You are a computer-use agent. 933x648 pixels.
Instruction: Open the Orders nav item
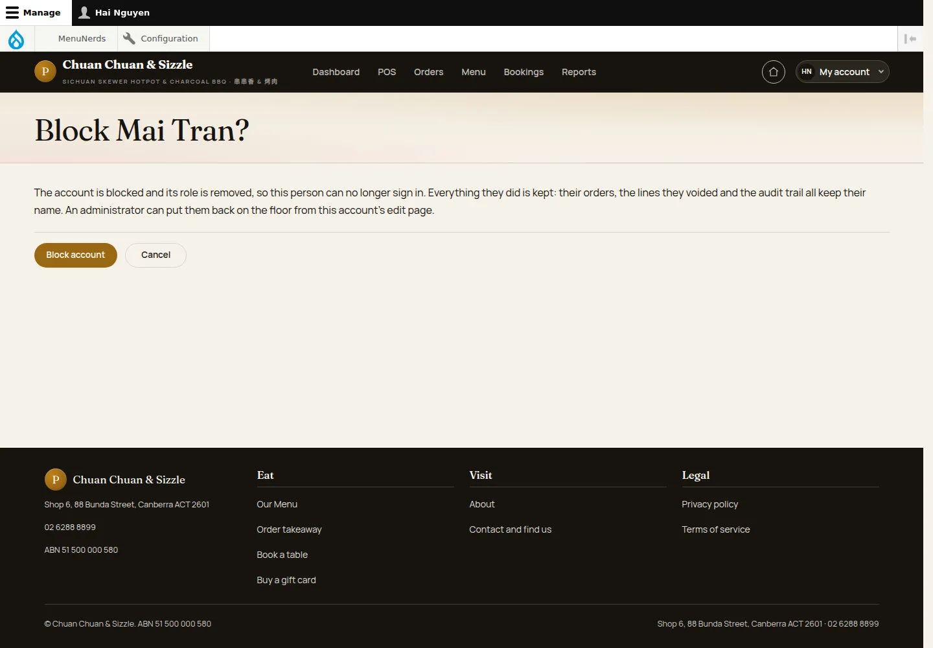(428, 72)
